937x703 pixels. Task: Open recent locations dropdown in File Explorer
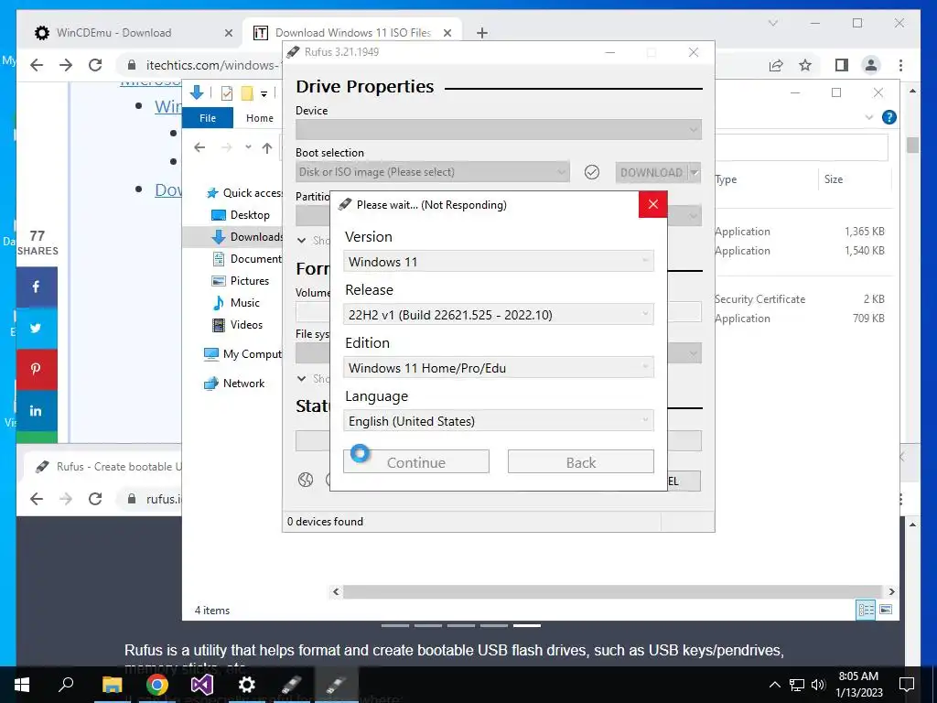[248, 147]
